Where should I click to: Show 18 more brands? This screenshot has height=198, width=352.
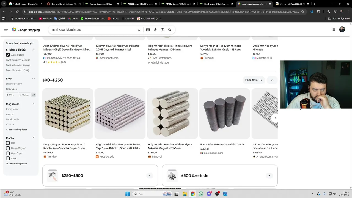16,163
